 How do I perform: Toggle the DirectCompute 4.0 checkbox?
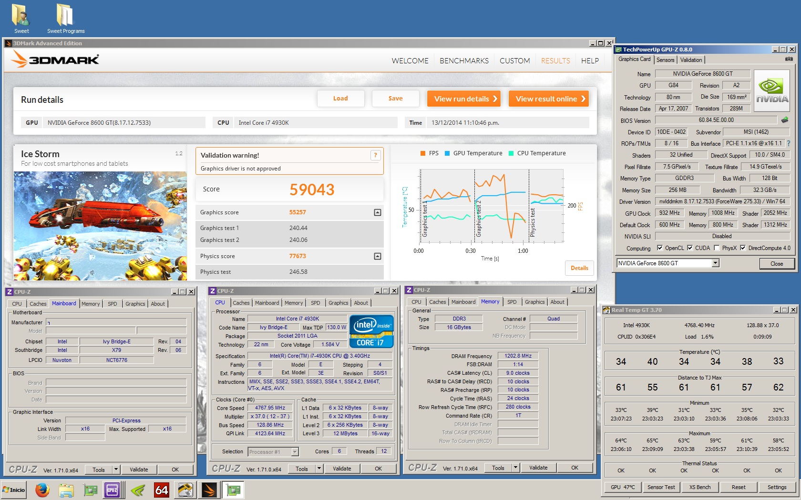[x=743, y=248]
